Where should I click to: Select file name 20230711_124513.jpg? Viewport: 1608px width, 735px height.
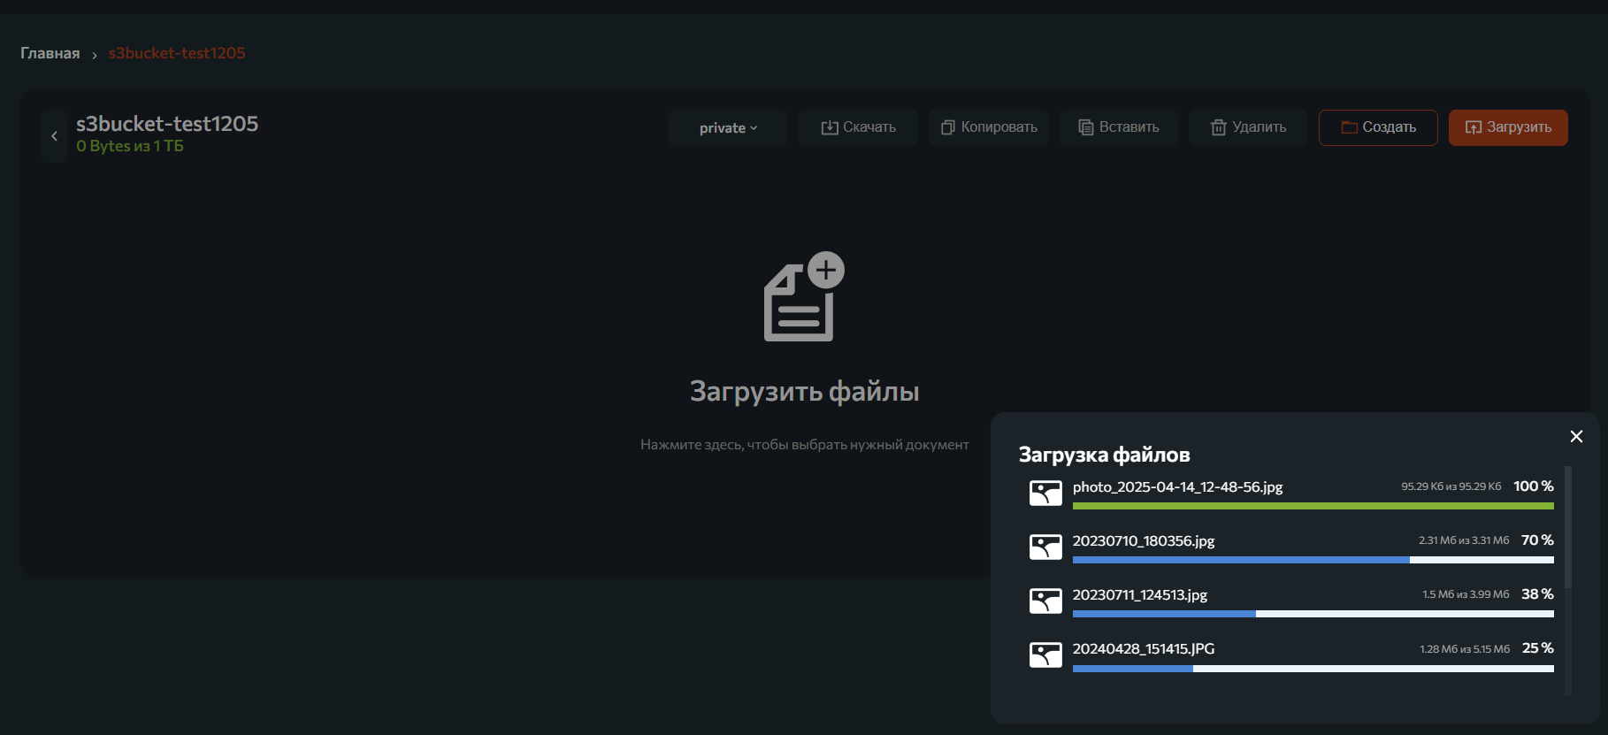coord(1140,594)
